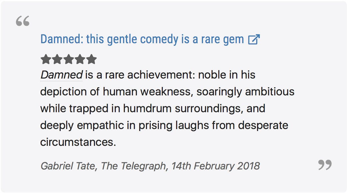This screenshot has width=347, height=193.
Task: Click 'The Telegraph' in the attribution
Action: click(x=133, y=166)
